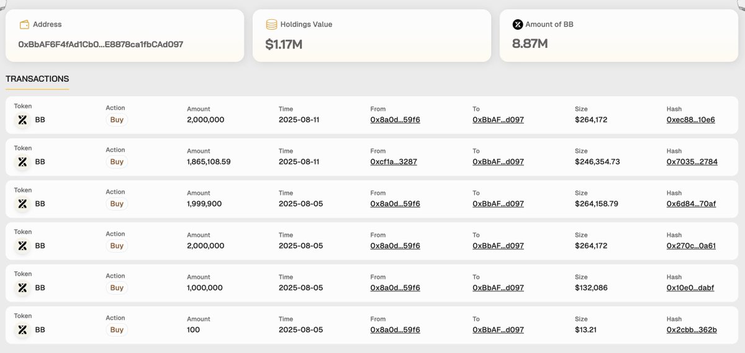Open recipient address in the $246,354.73 row
The width and height of the screenshot is (745, 353).
498,162
